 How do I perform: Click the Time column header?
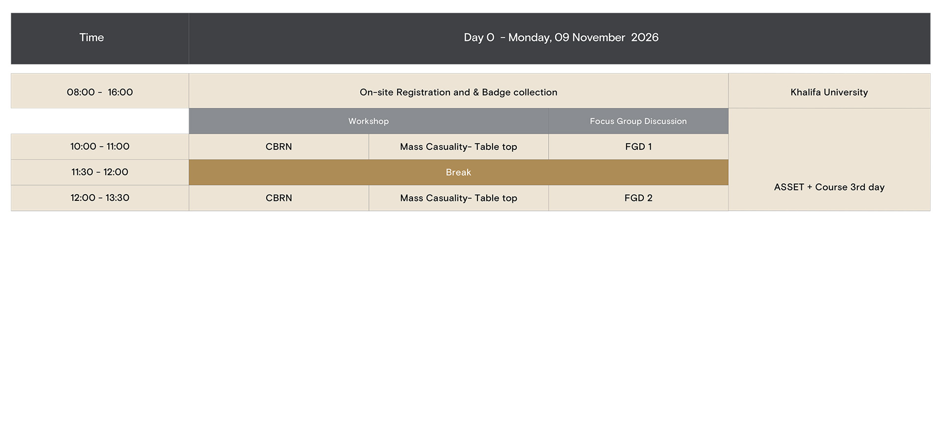(x=92, y=38)
